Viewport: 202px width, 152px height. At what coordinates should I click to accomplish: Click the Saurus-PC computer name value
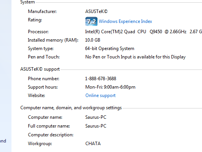[96, 117]
